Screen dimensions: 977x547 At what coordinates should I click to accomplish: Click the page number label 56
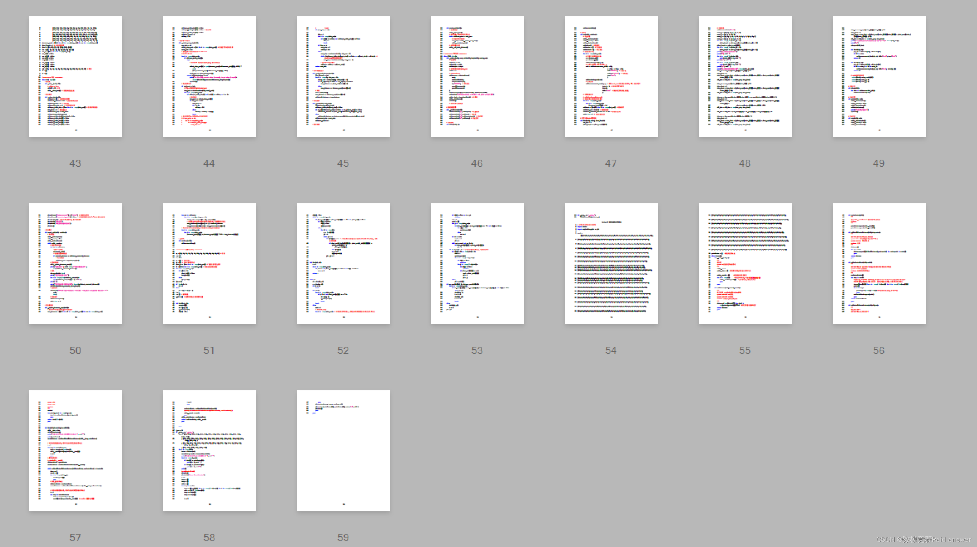[879, 350]
